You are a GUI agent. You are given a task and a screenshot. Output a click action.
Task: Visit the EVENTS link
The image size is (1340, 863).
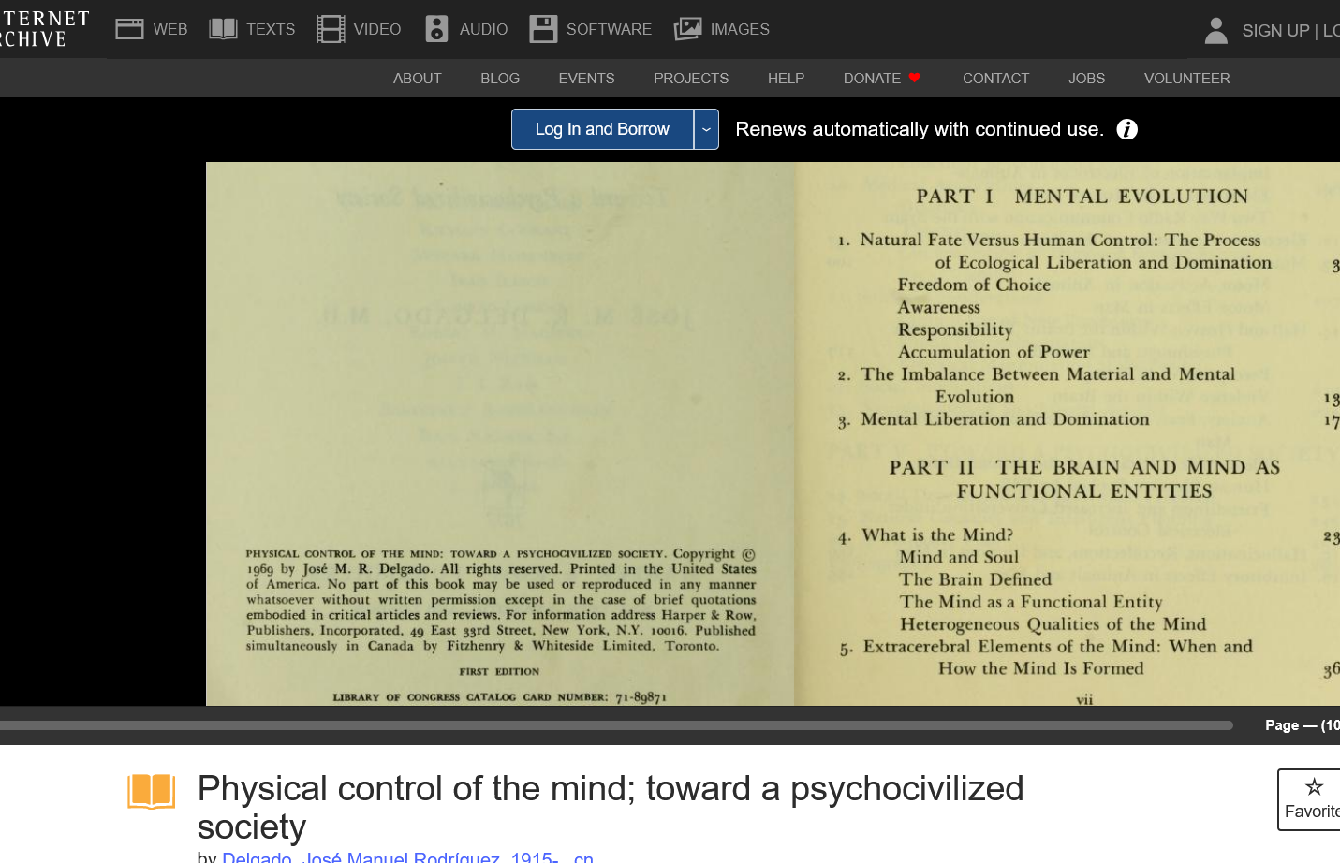click(x=587, y=79)
